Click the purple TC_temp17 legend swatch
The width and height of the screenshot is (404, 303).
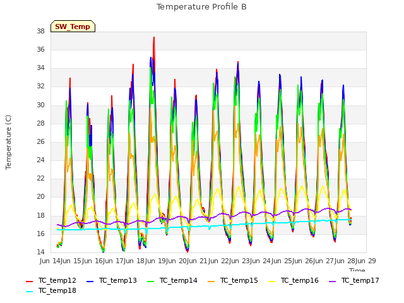tap(333, 282)
